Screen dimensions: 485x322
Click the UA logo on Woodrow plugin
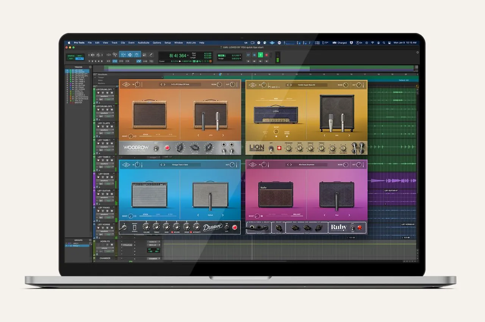tap(126, 84)
